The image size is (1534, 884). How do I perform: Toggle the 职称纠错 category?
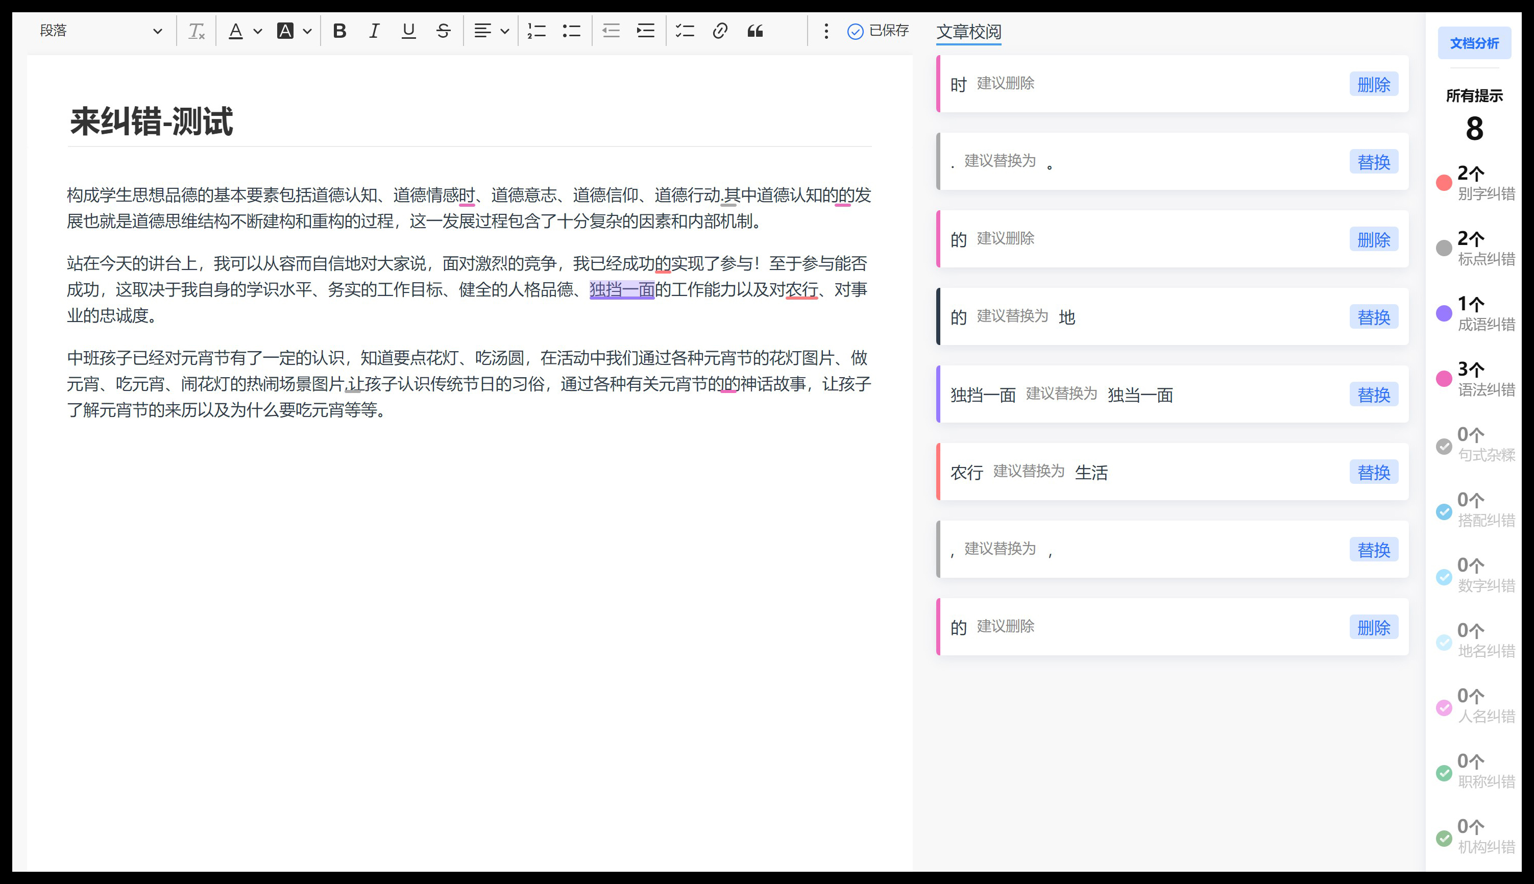pos(1476,771)
